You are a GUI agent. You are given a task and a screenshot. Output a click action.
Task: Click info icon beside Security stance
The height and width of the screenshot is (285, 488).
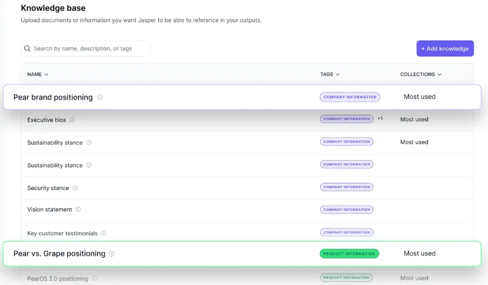tap(75, 188)
